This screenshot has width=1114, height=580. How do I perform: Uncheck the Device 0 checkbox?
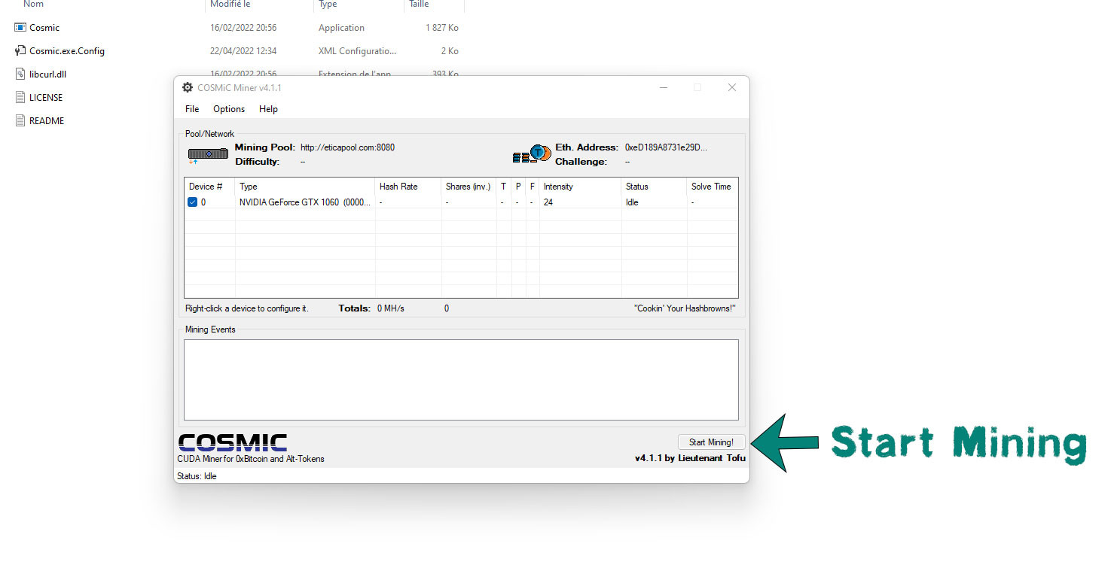pos(192,202)
